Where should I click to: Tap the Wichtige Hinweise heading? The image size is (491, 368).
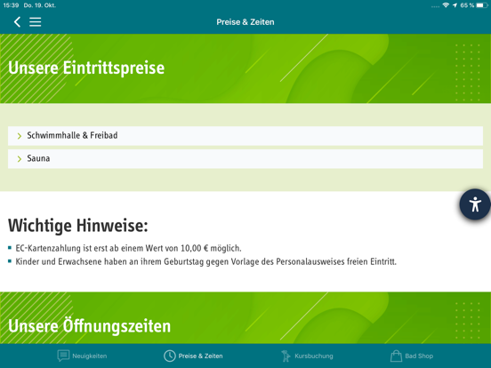77,225
